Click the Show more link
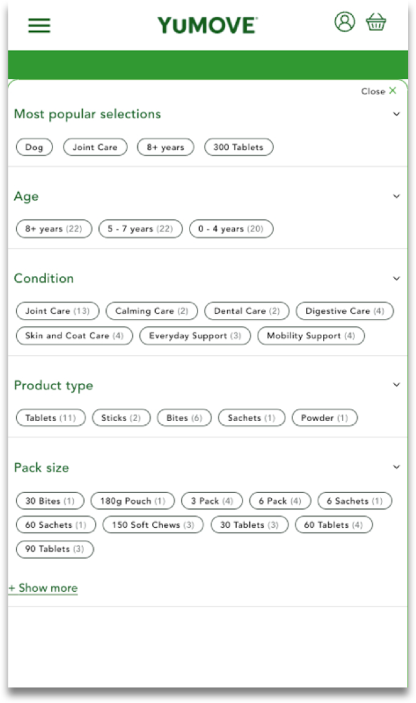The height and width of the screenshot is (703, 416). pos(43,588)
